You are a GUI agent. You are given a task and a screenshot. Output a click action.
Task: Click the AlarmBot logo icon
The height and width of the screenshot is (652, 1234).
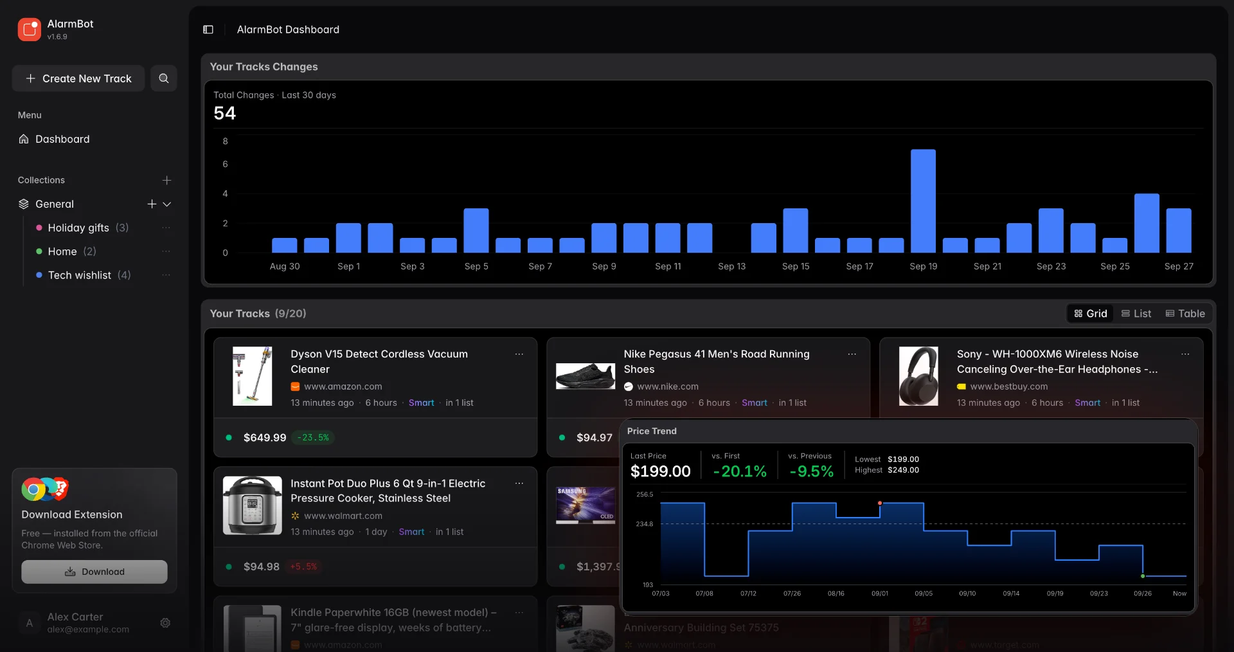(30, 30)
